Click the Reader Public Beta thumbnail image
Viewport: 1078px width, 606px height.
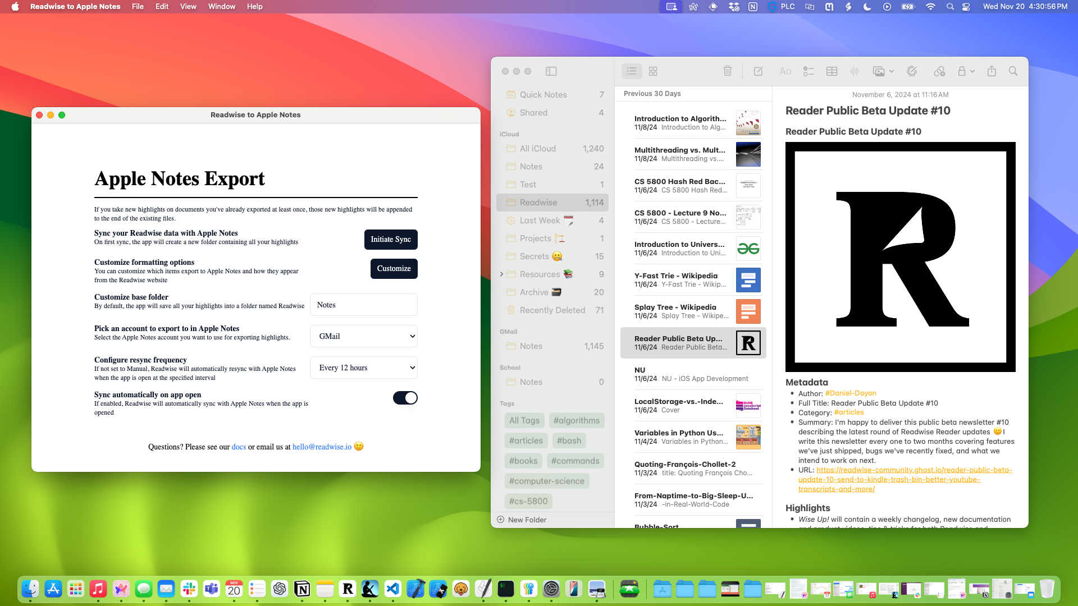click(748, 343)
